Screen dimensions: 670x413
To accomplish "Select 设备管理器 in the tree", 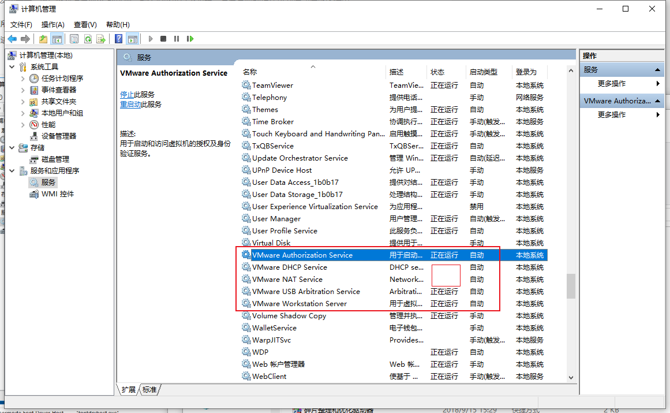I will click(x=59, y=136).
